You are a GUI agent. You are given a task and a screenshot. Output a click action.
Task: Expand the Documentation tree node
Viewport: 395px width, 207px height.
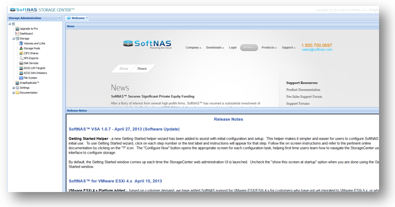(13, 93)
